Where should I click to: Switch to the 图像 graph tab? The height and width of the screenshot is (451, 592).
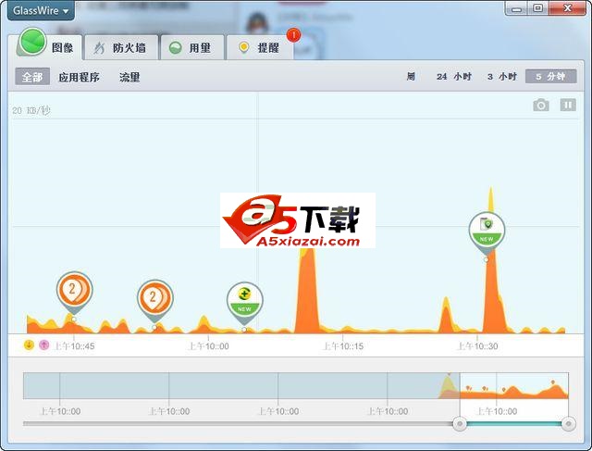(x=49, y=47)
